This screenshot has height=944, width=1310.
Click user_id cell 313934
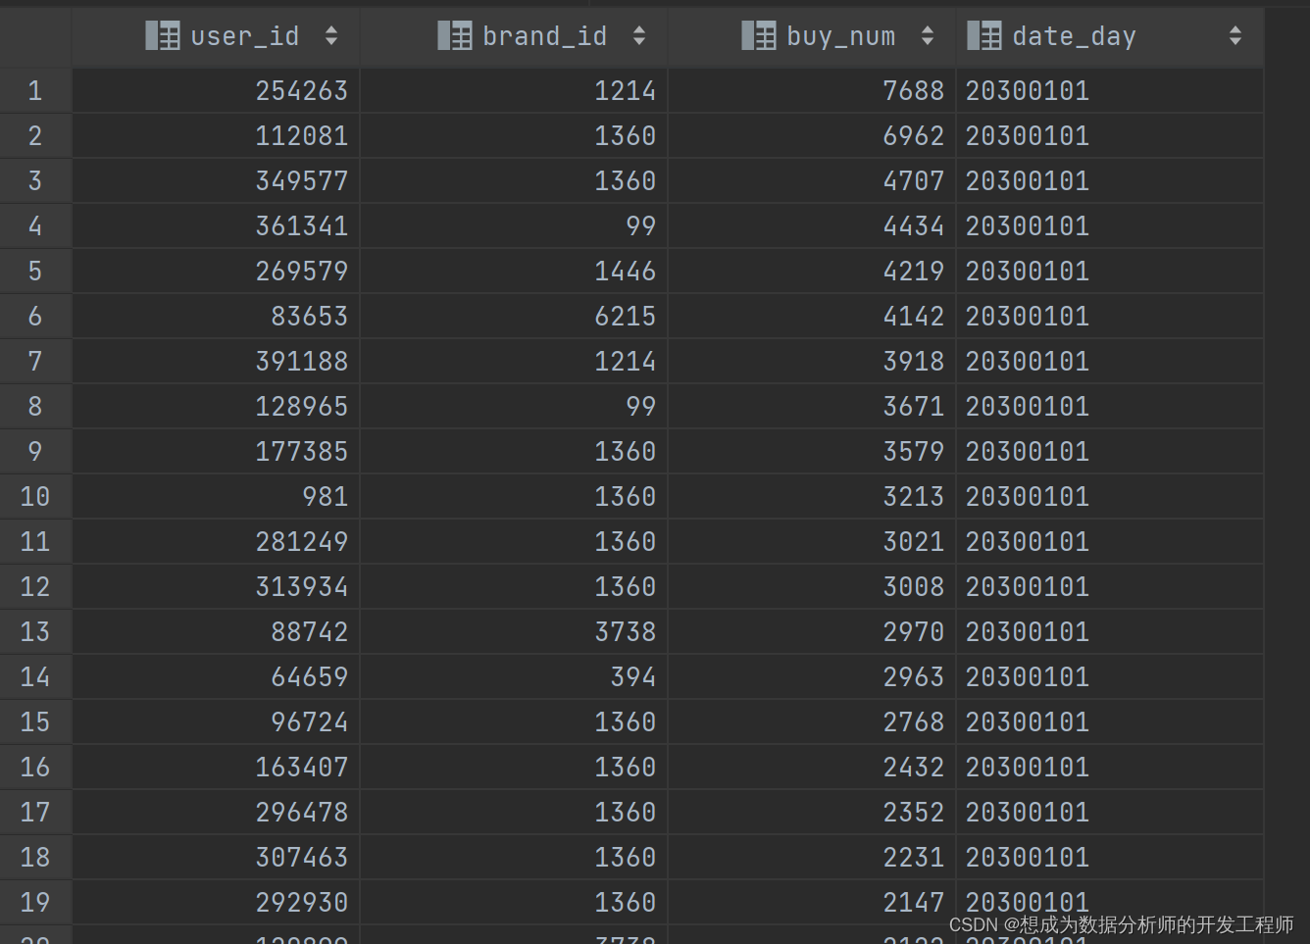[x=216, y=587]
